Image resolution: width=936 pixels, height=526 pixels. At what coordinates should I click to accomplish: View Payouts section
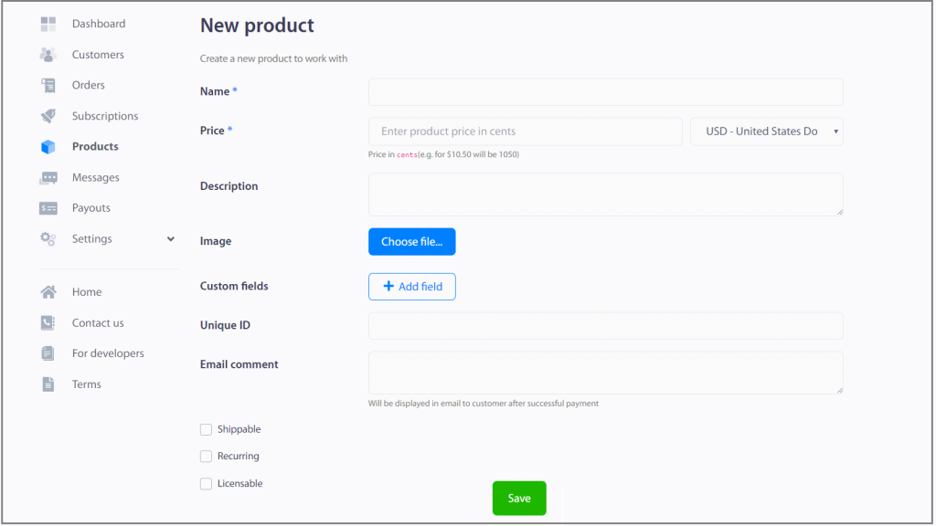[x=91, y=208]
